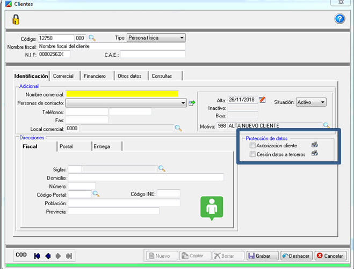Go to last record arrow
Screen dimensions: 354x269
pyautogui.click(x=69, y=256)
